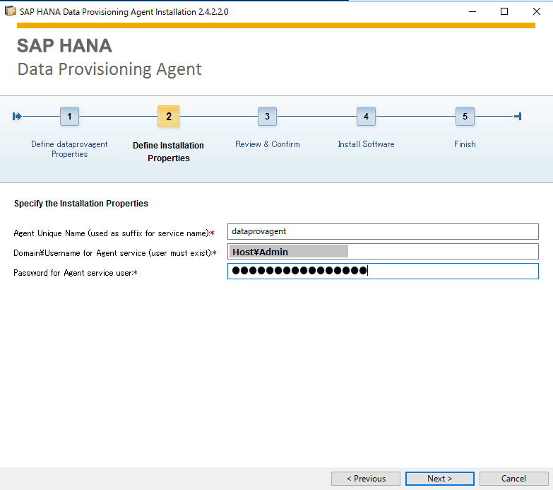Focus the Agent Unique Name field

pos(383,232)
